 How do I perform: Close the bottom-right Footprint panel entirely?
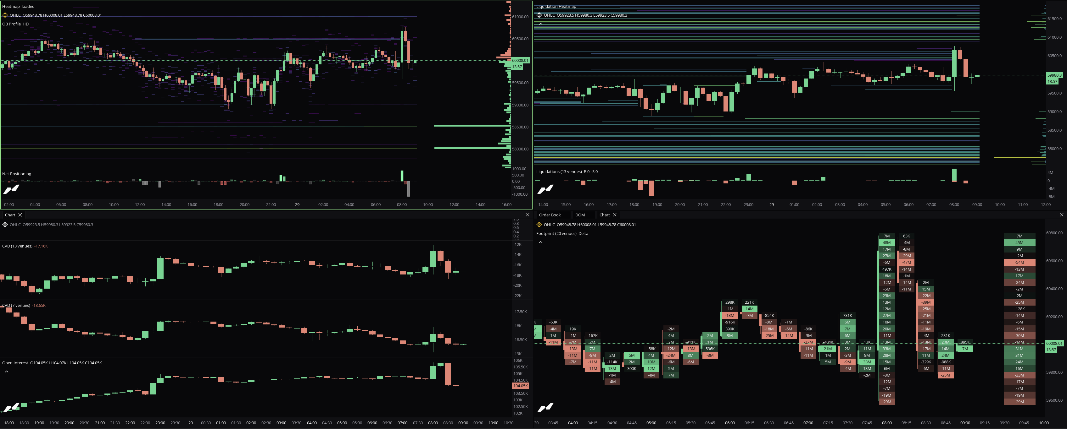click(x=1061, y=215)
